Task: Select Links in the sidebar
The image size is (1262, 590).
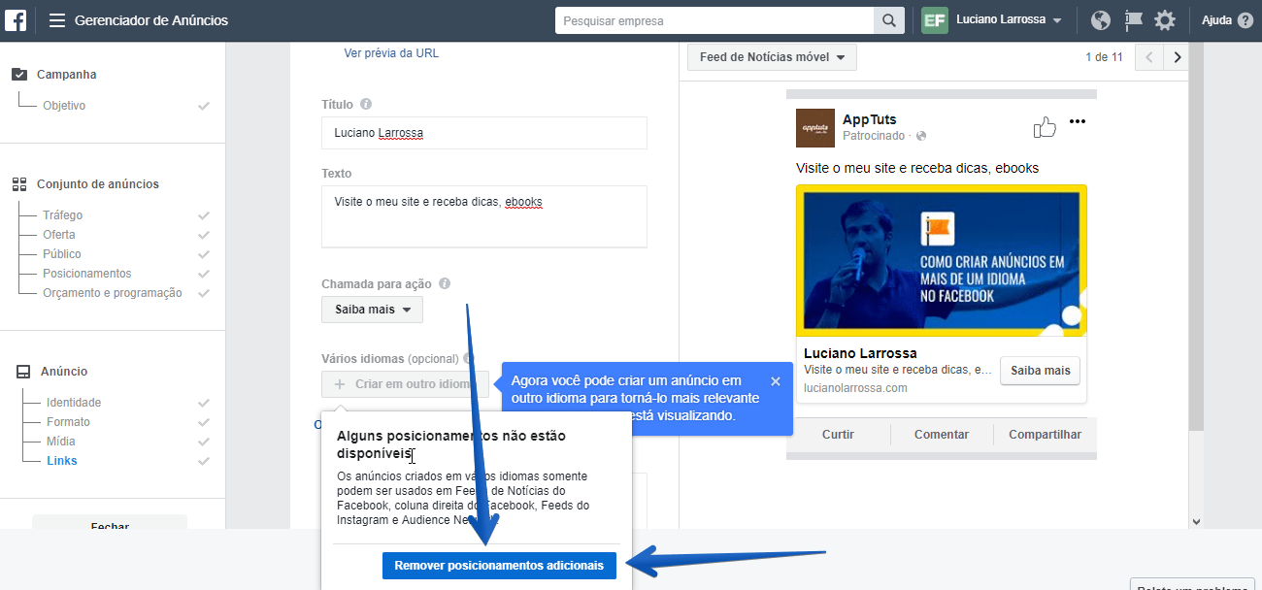Action: coord(62,461)
